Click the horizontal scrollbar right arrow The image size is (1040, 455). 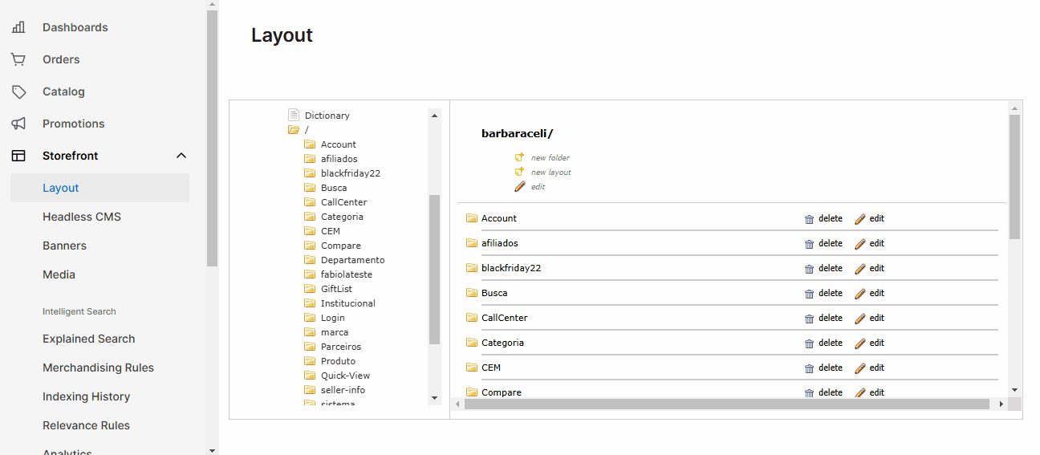coord(1001,404)
